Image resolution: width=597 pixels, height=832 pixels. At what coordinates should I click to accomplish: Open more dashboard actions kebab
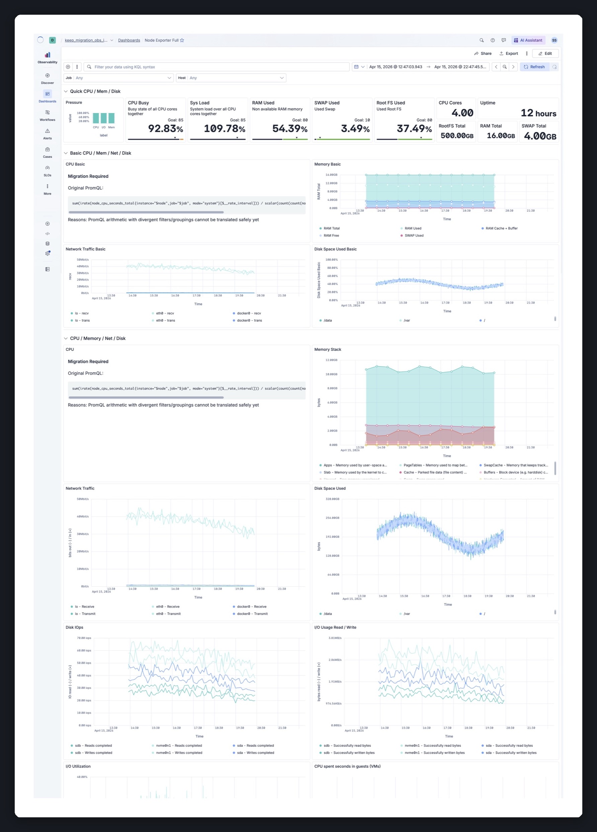click(527, 54)
